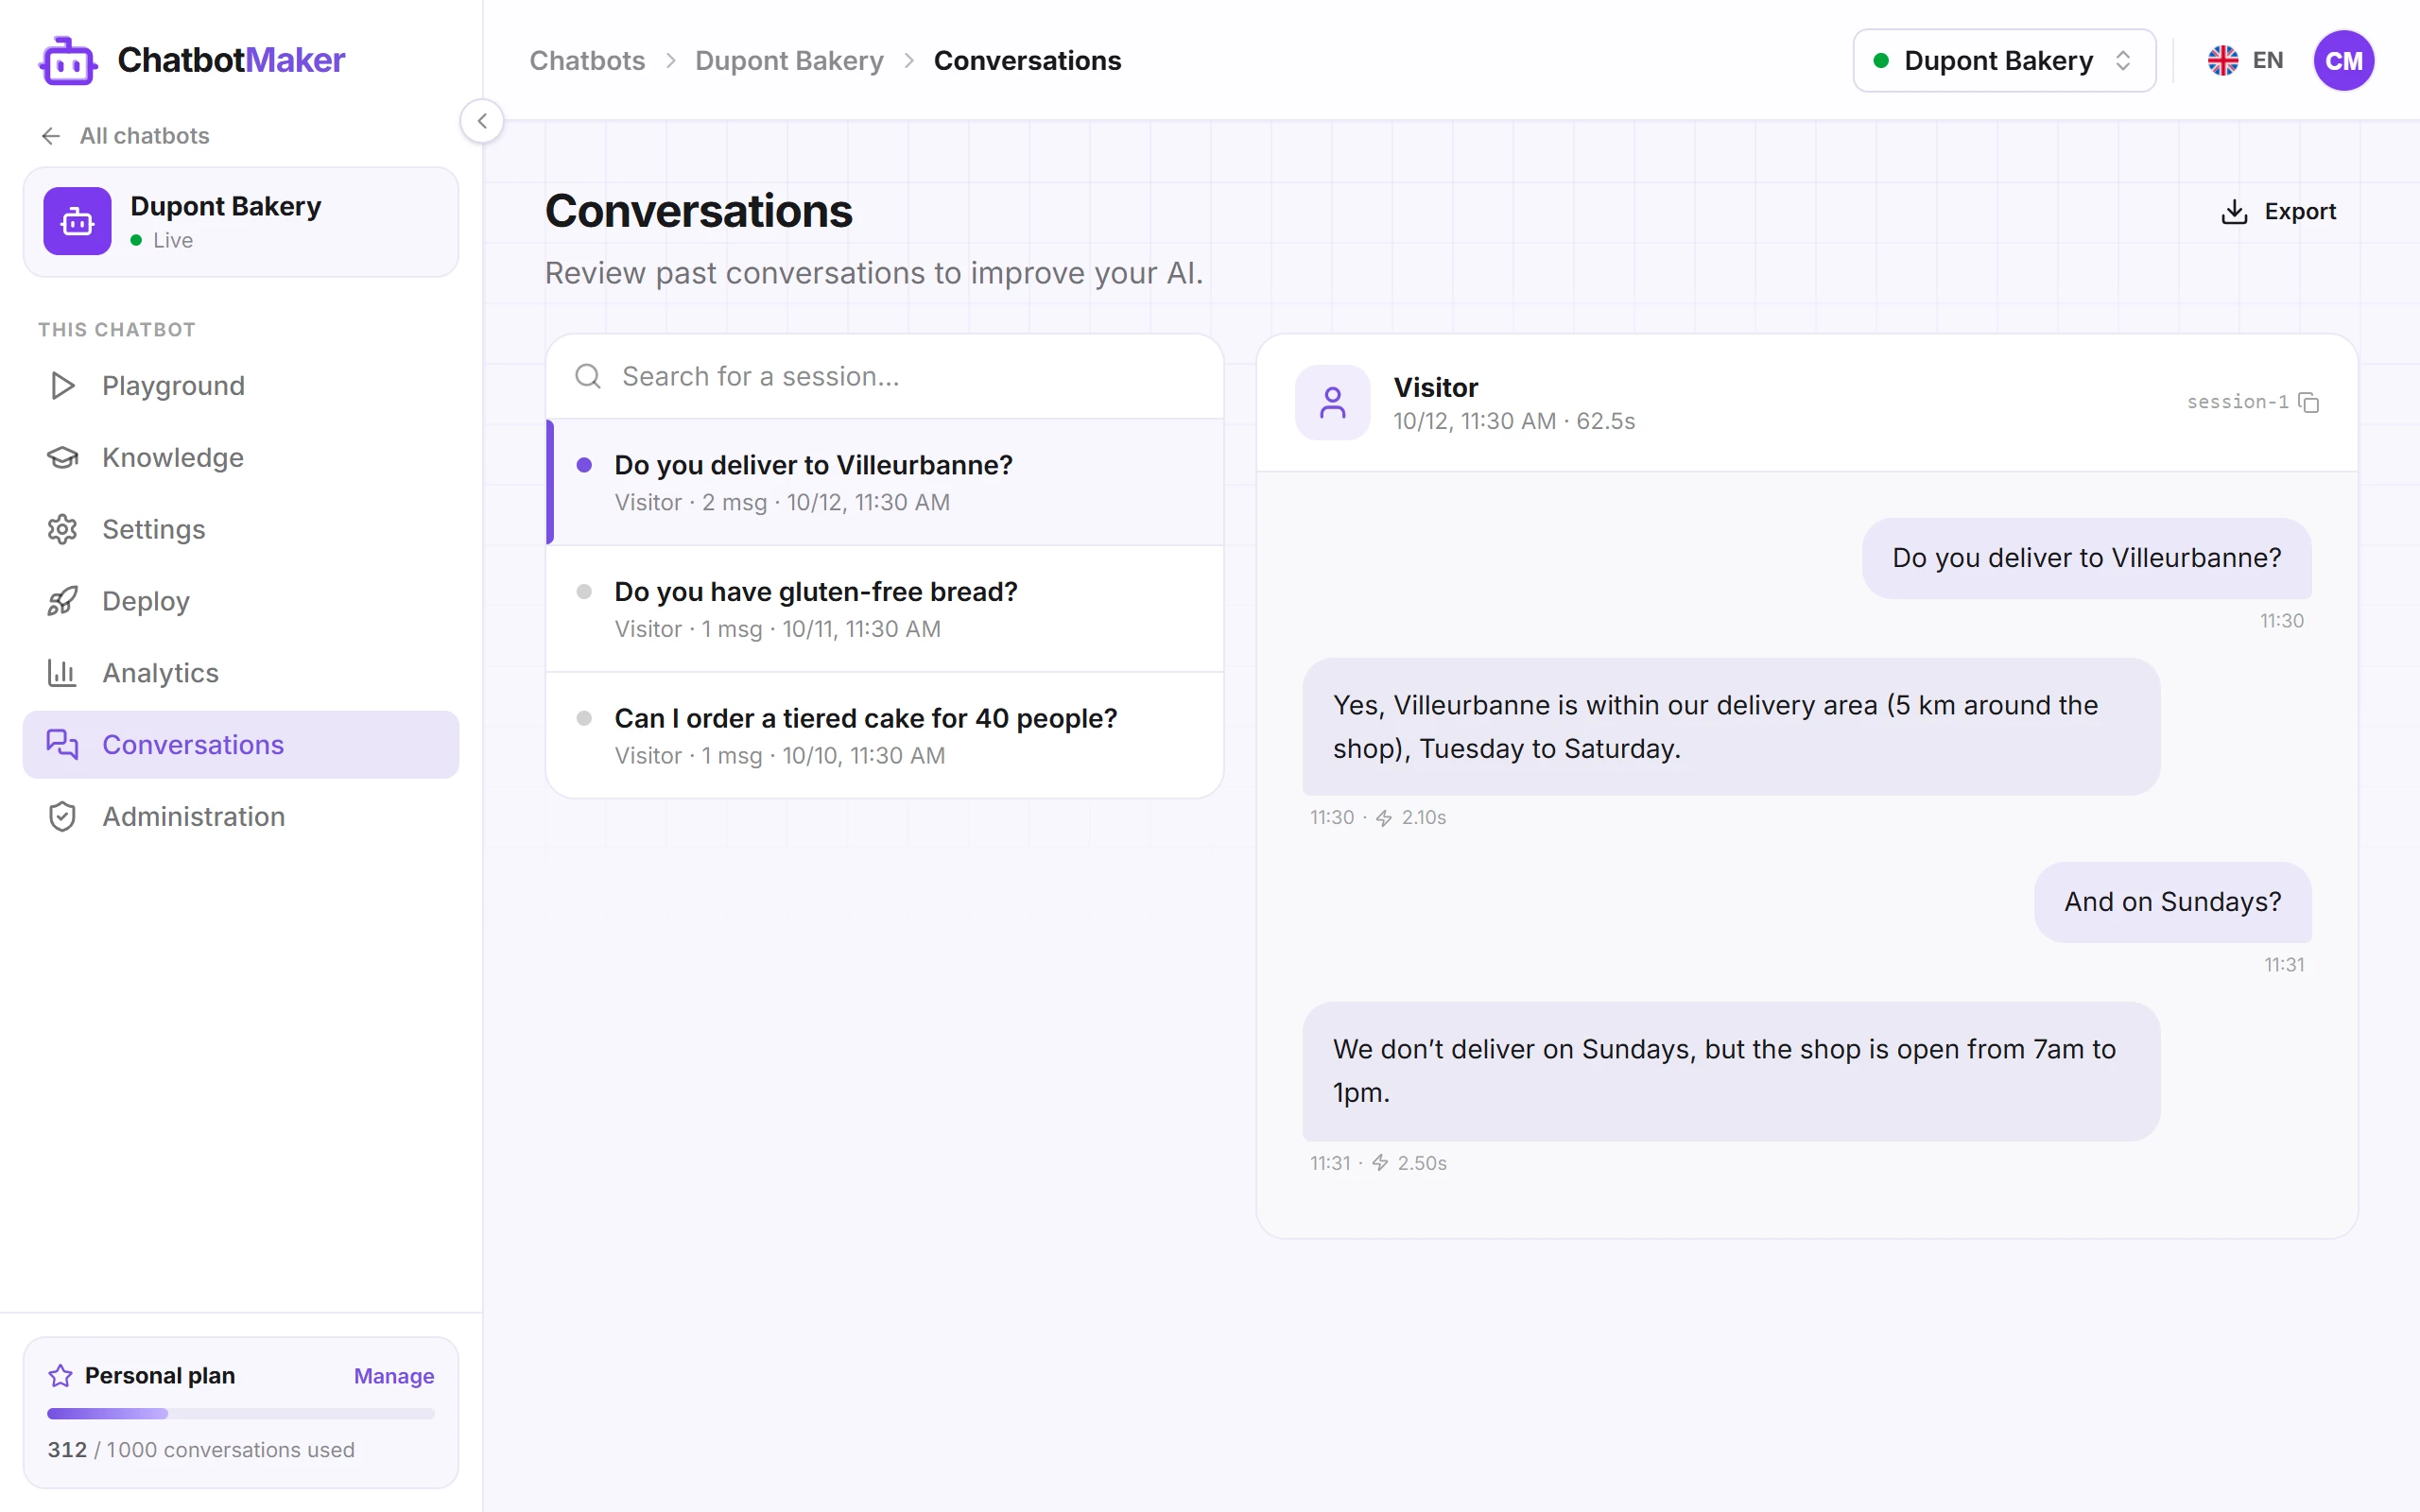Click the Search for a session field

pos(885,376)
